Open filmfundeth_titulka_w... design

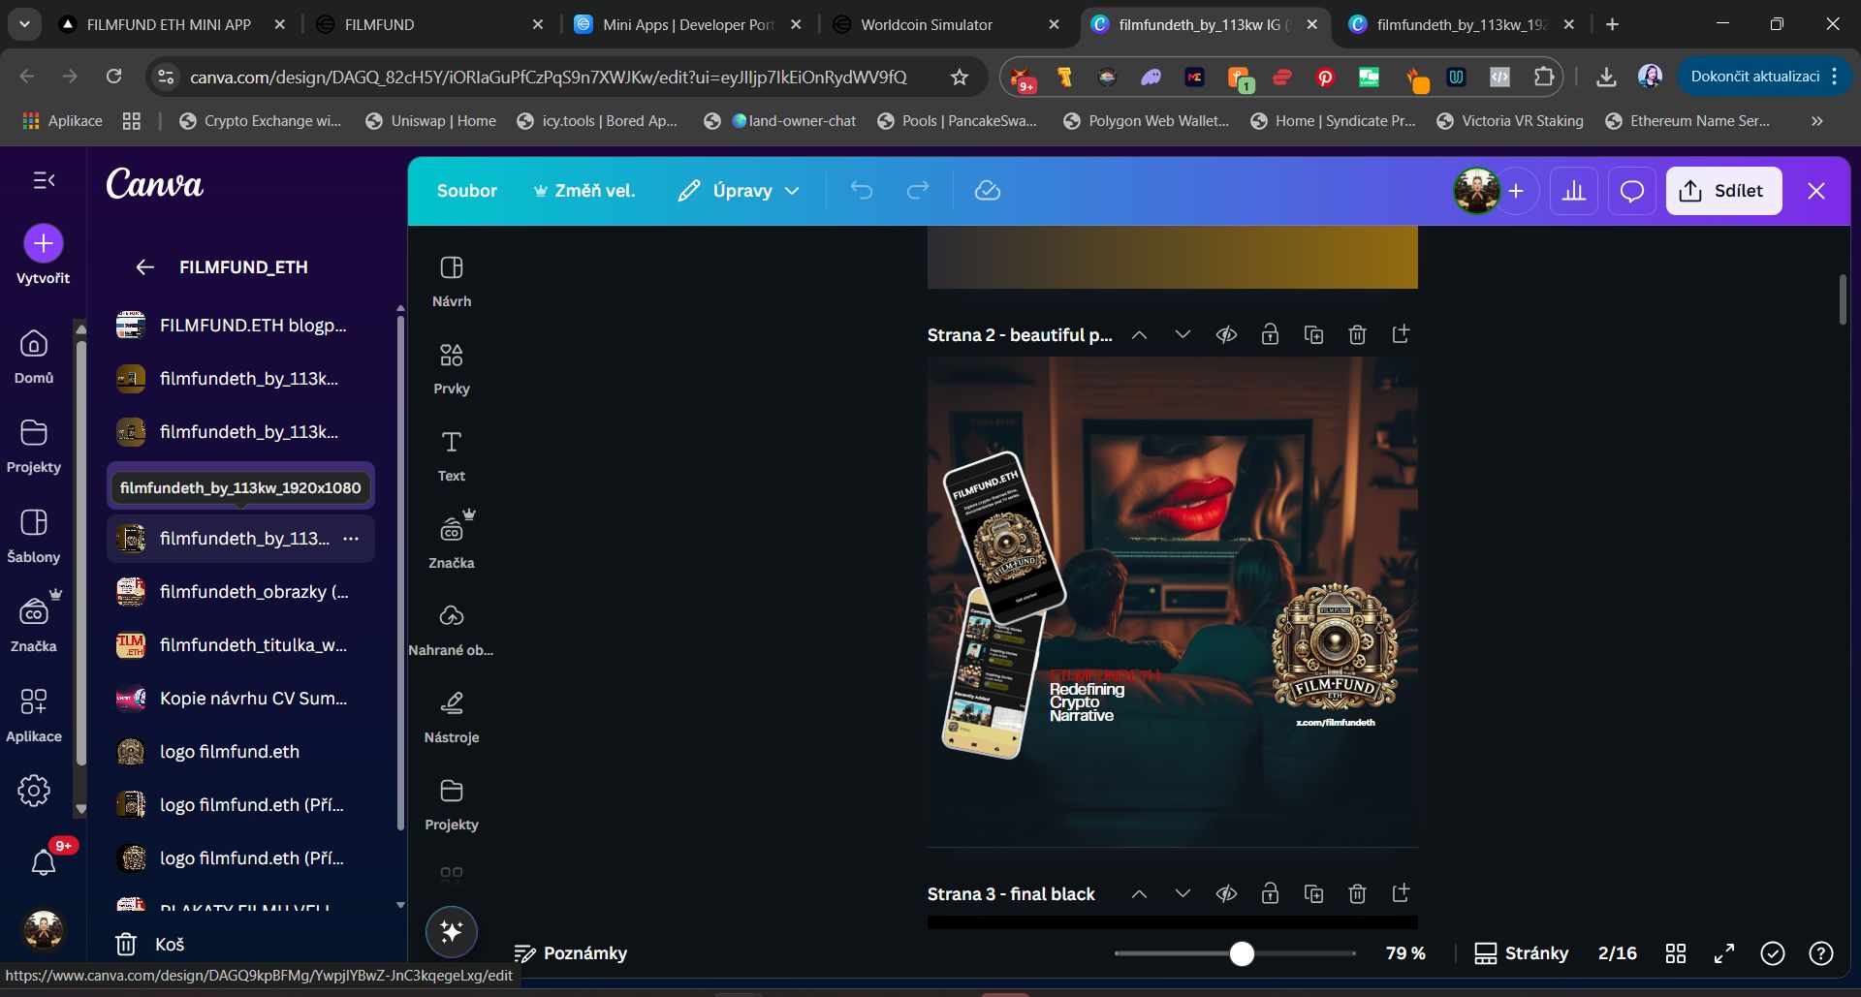pos(240,645)
